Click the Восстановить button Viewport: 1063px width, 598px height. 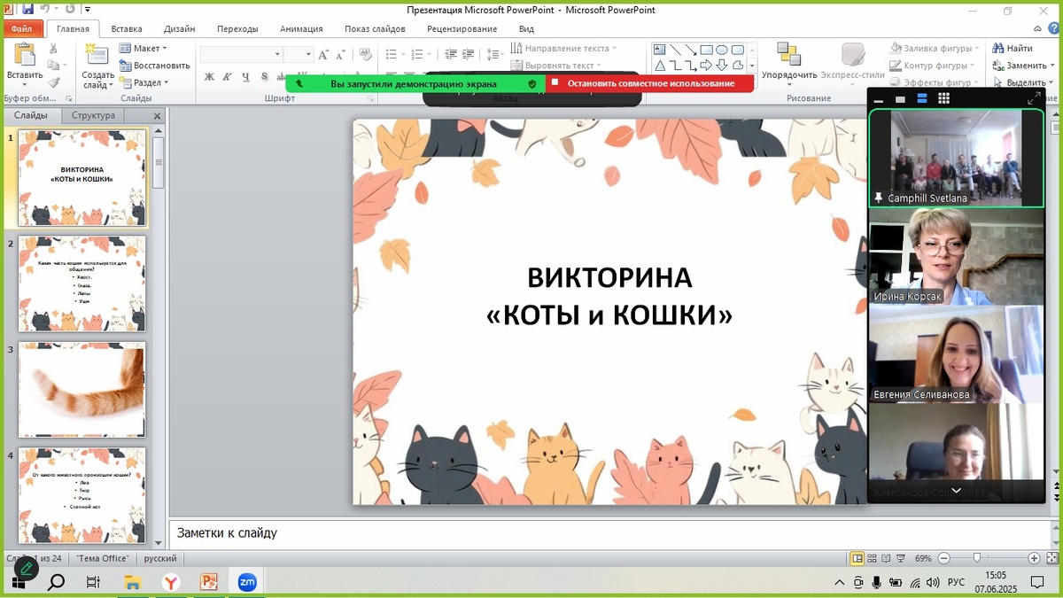pyautogui.click(x=155, y=65)
